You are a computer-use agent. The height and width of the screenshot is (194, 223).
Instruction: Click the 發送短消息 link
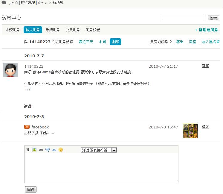(x=206, y=30)
